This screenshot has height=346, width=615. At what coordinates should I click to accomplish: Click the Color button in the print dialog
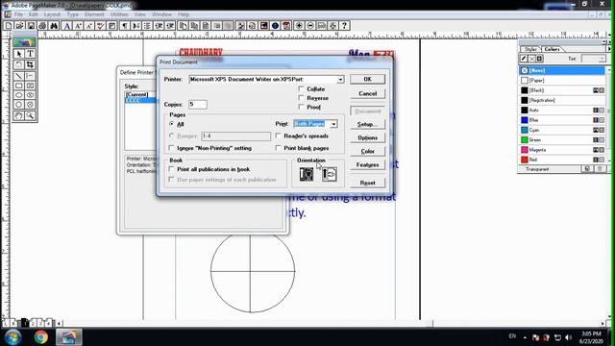tap(367, 151)
